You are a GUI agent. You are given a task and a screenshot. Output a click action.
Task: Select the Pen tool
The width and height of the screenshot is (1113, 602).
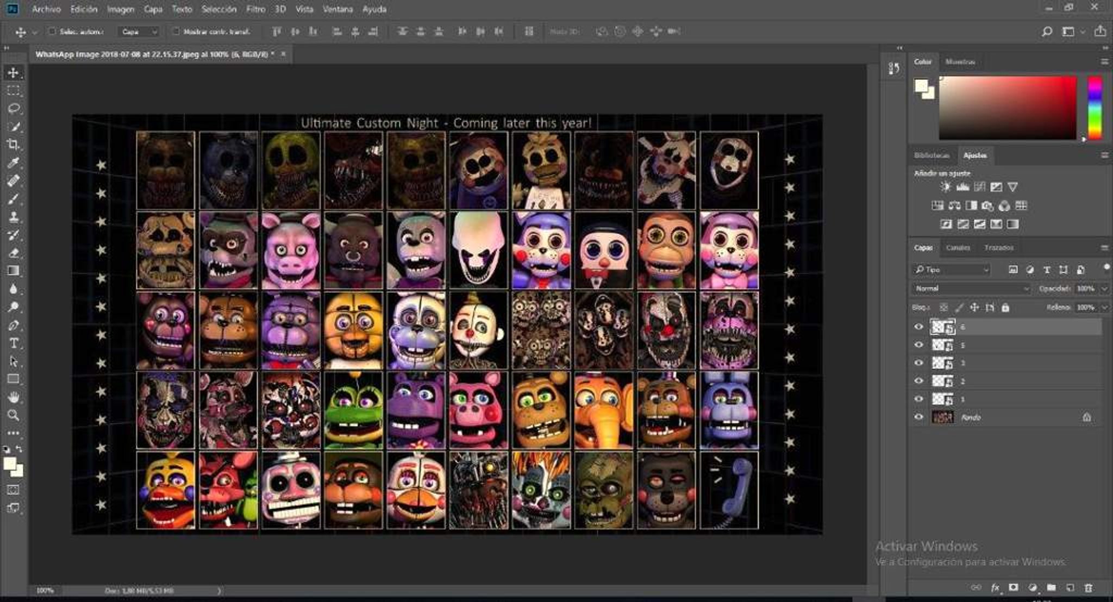[14, 325]
